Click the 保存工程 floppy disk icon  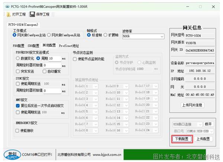coord(32,14)
